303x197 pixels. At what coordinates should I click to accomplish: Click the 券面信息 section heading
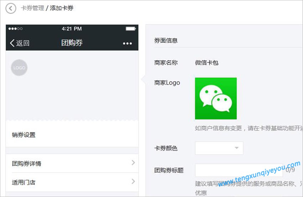point(166,40)
